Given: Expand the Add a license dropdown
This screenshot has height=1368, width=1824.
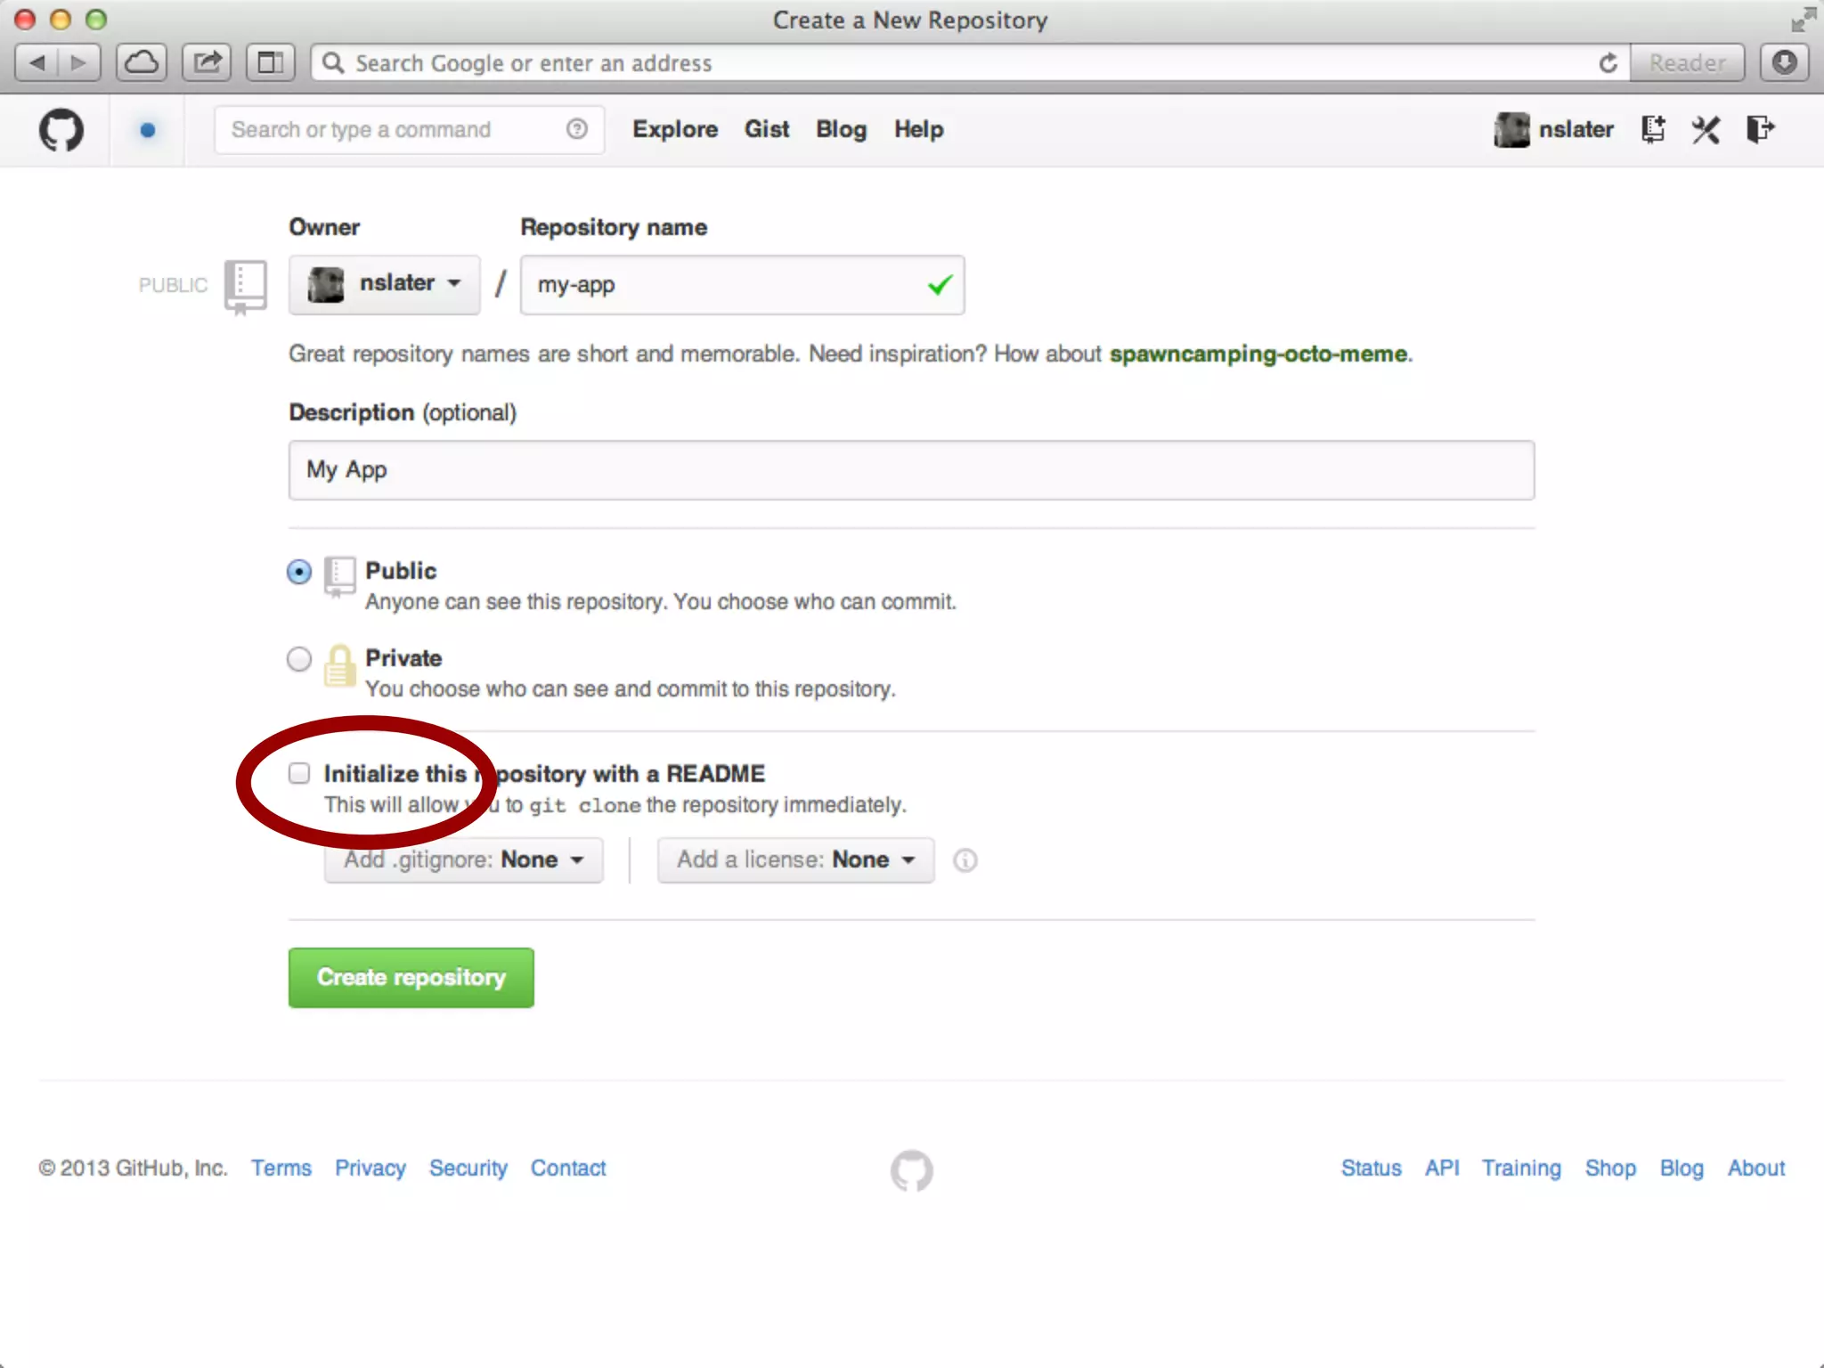Looking at the screenshot, I should click(795, 860).
